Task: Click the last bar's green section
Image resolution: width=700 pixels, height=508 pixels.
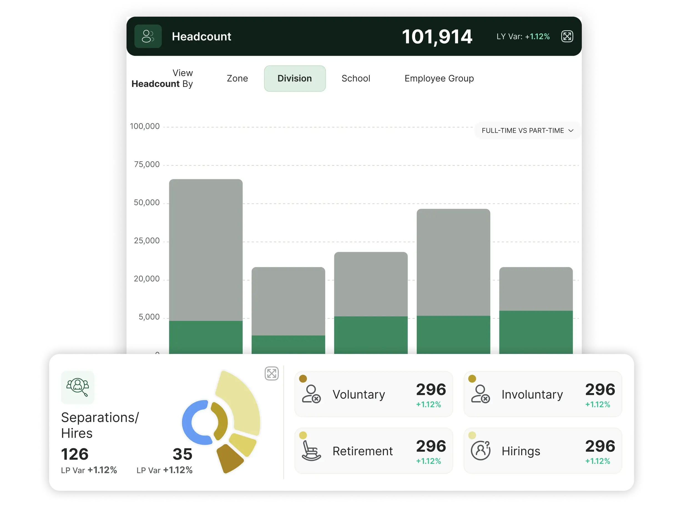Action: click(536, 332)
